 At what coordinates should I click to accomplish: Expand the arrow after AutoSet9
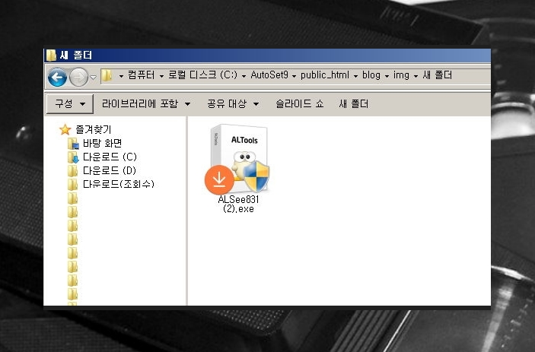point(294,76)
